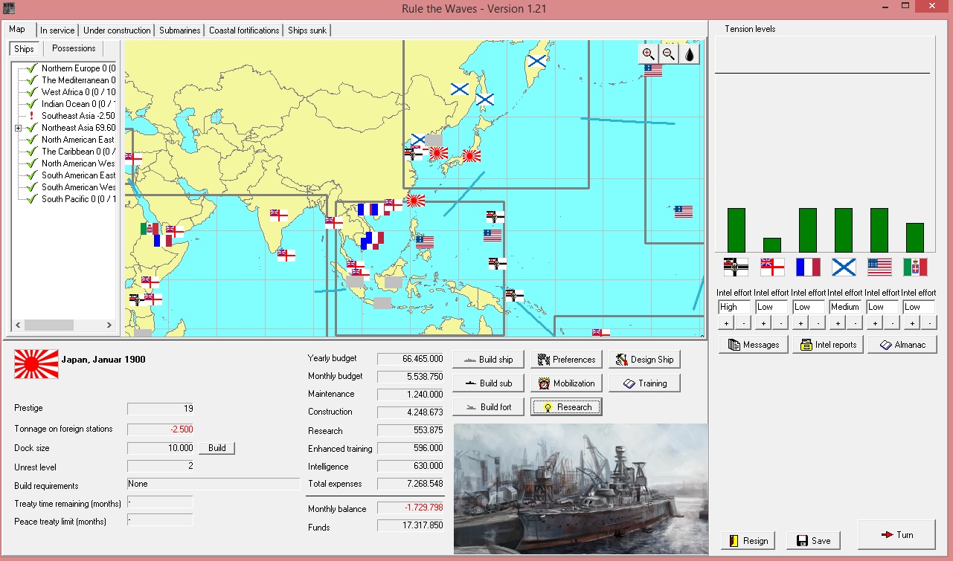Click the Monthly balance value -1.729.798
Viewport: 953px width, 561px height.
411,508
